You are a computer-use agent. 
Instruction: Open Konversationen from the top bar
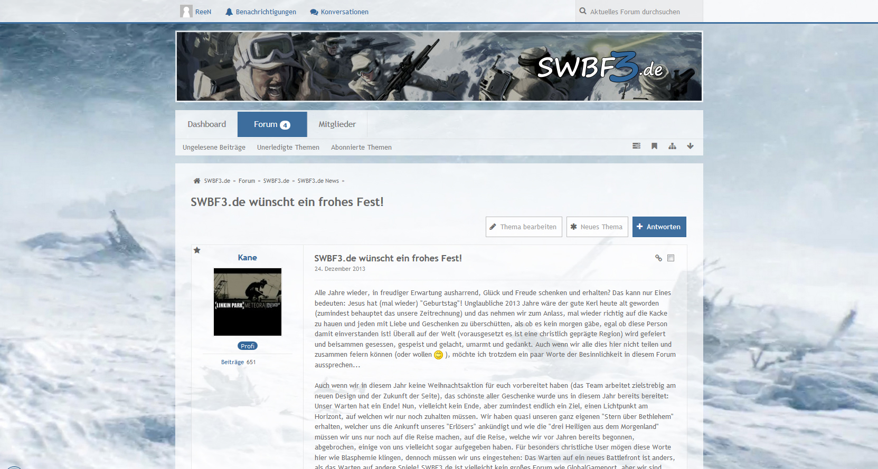(x=339, y=12)
